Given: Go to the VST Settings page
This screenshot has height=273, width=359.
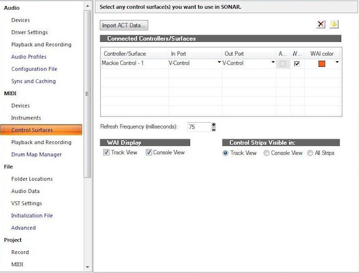Looking at the screenshot, I should coord(27,204).
